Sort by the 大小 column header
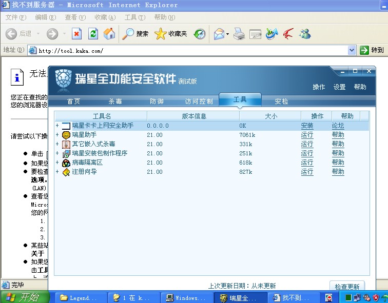 point(270,116)
